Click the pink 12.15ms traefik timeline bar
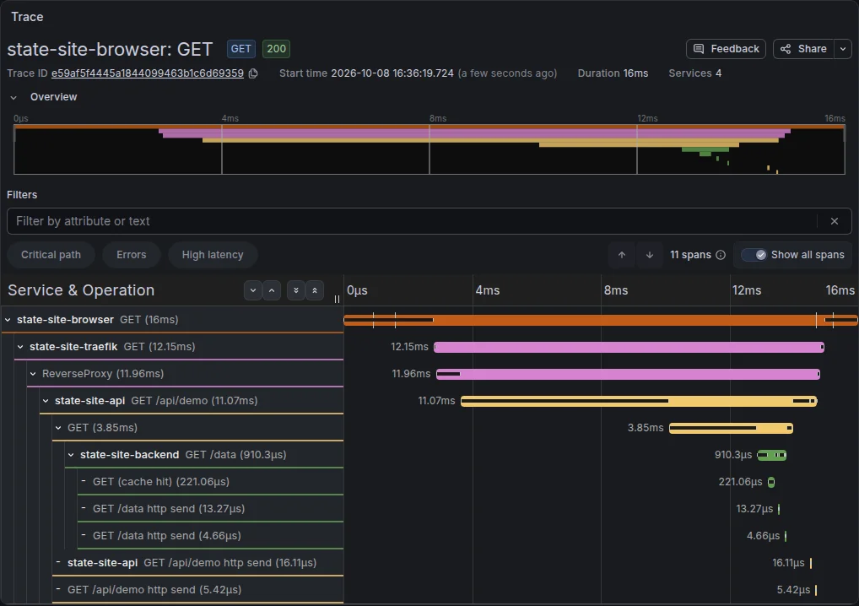The height and width of the screenshot is (606, 859). pos(629,347)
